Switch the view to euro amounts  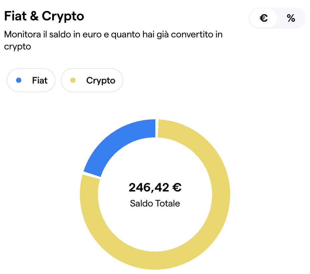[263, 18]
